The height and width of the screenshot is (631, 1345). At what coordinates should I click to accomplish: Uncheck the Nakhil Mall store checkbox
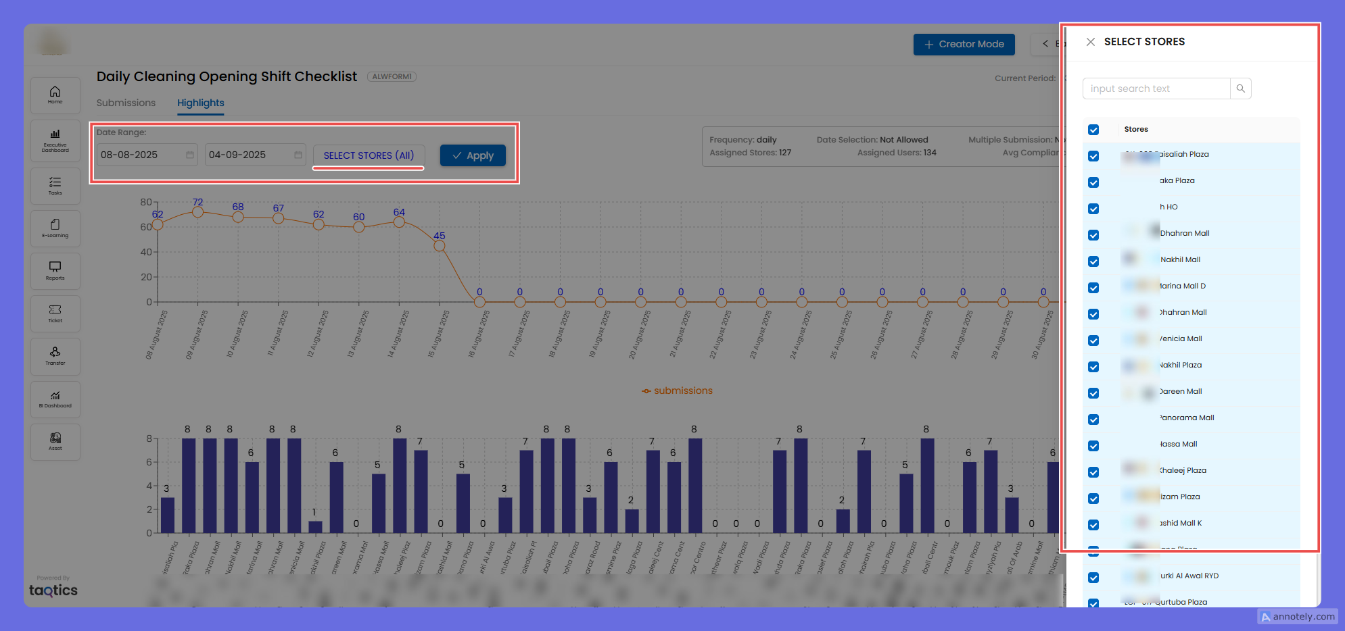click(x=1093, y=261)
